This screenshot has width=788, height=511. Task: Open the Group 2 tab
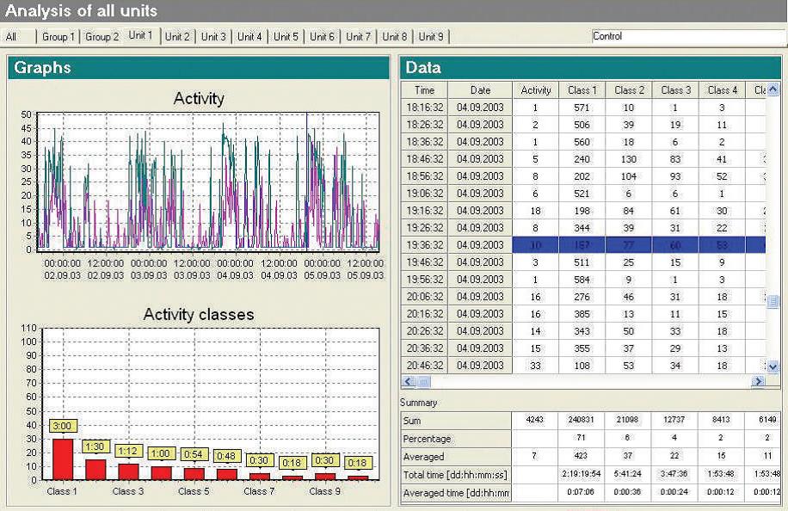(102, 37)
